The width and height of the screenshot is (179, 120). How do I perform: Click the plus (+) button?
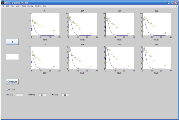[x=12, y=42]
